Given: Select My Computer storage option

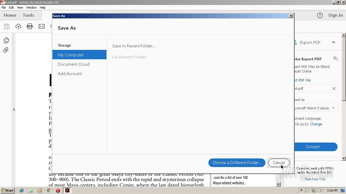Looking at the screenshot, I should pos(79,55).
